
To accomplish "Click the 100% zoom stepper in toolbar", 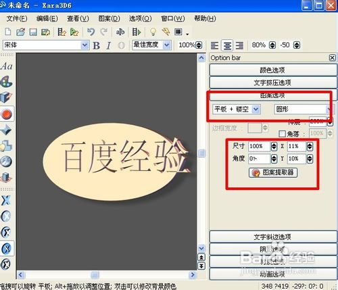I will (199, 45).
